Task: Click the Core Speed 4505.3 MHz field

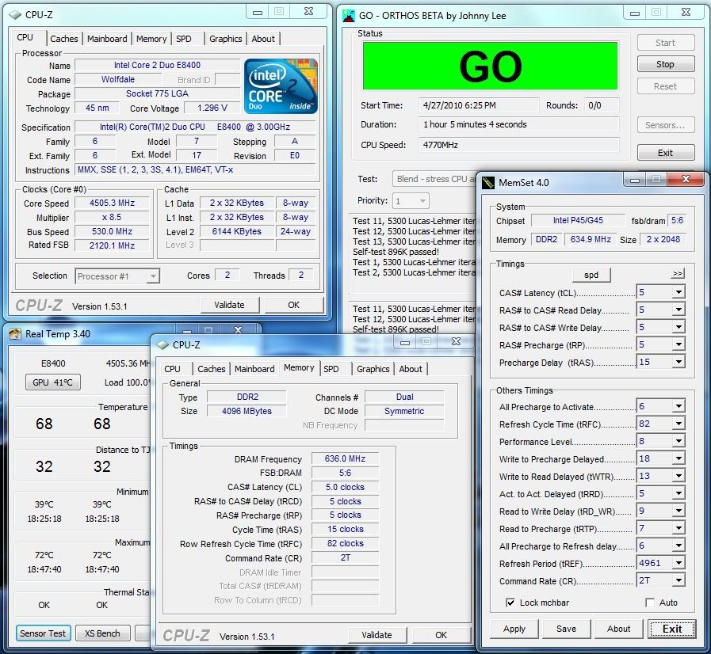Action: click(x=112, y=203)
